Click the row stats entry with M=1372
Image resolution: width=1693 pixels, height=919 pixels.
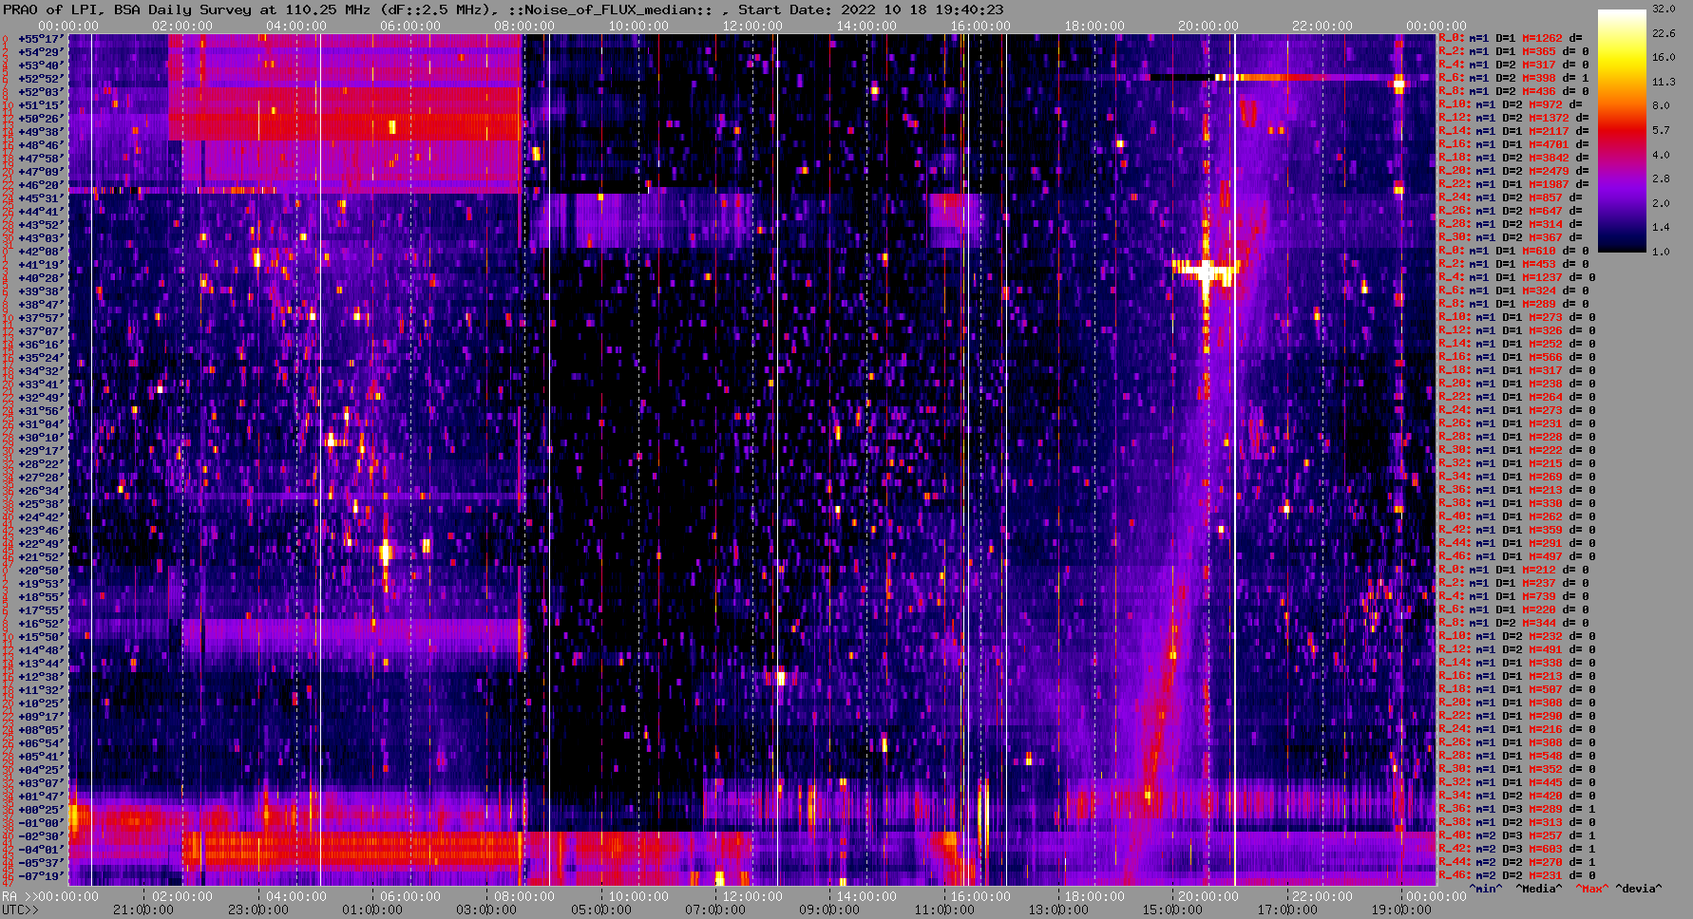1513,118
